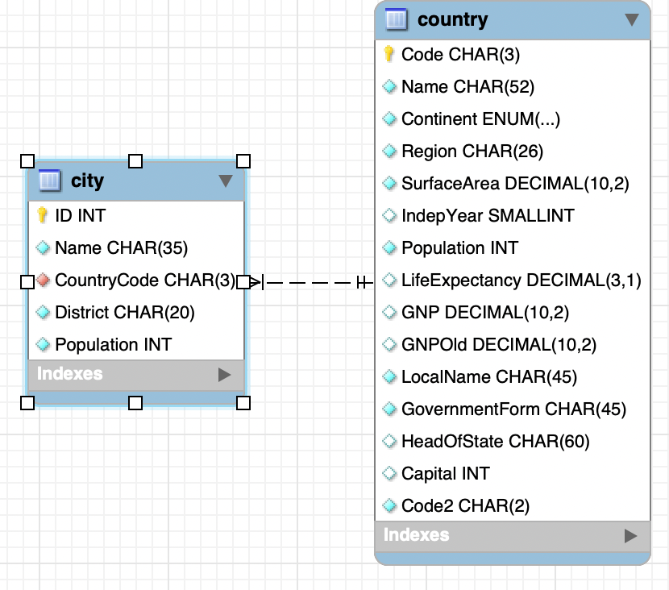Click the top-center resize handle of city table
Image resolution: width=669 pixels, height=590 pixels.
[x=135, y=161]
